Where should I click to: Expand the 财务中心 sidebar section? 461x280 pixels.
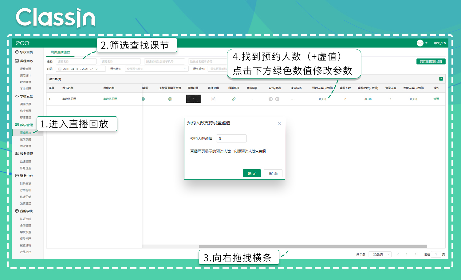click(x=26, y=176)
